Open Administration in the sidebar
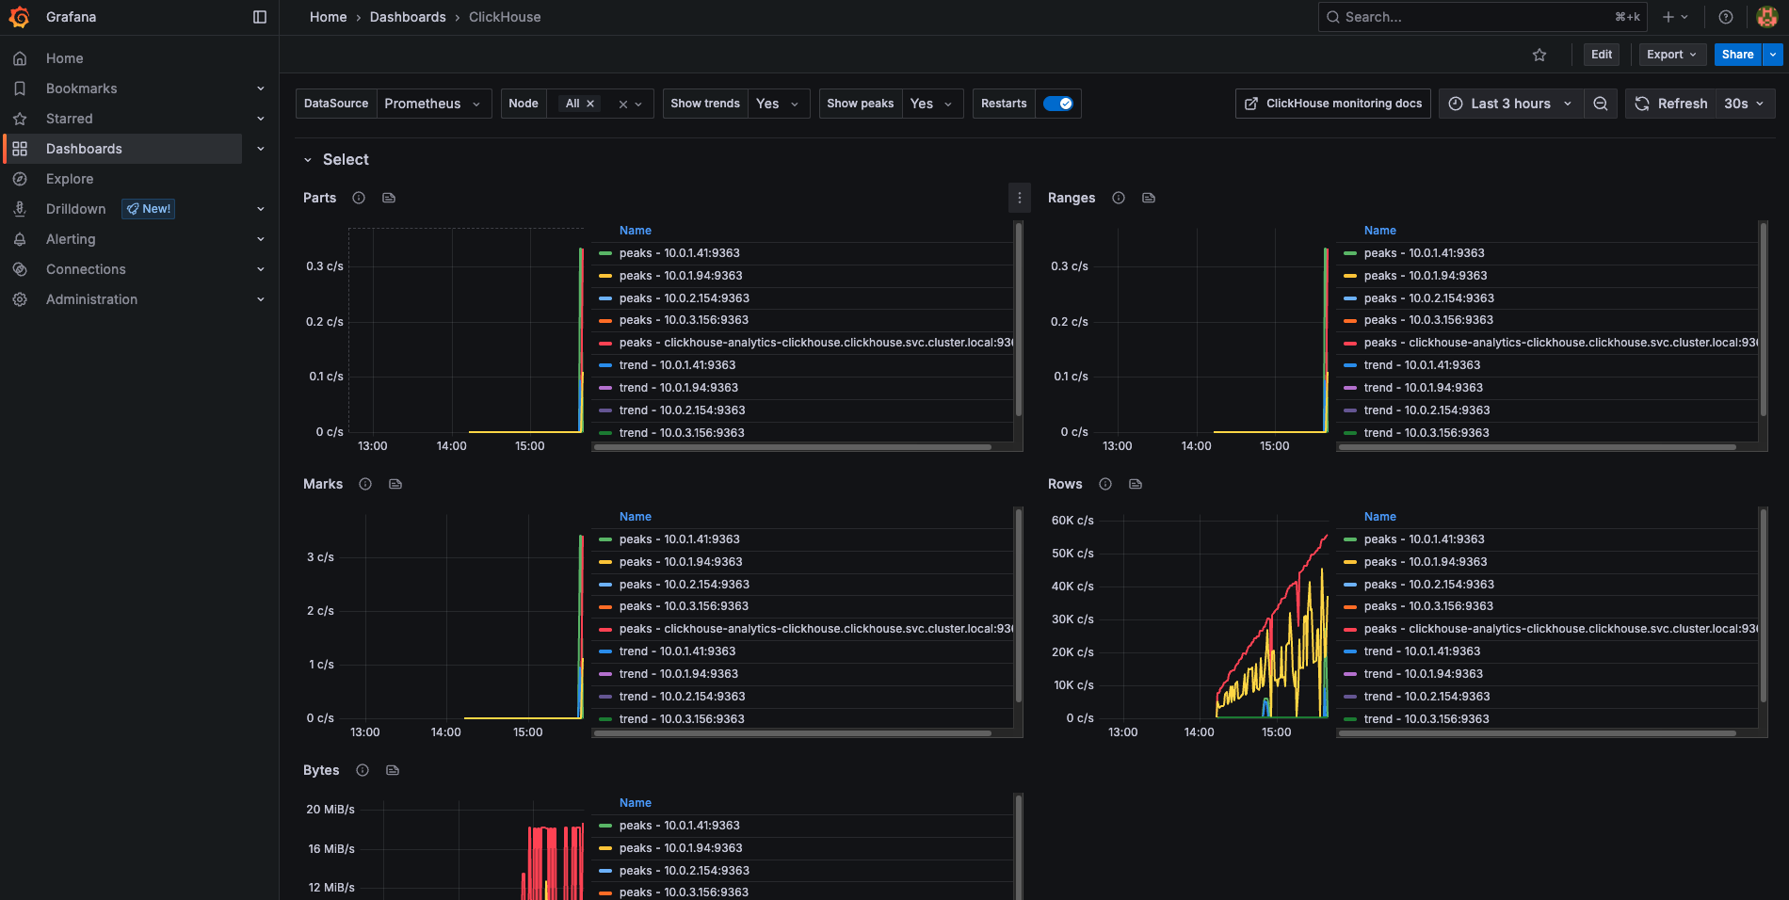Screen dimensions: 1789x900 (91, 299)
